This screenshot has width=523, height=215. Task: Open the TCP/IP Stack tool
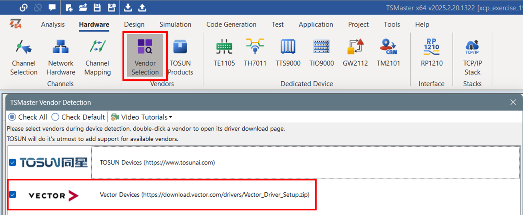click(x=472, y=57)
